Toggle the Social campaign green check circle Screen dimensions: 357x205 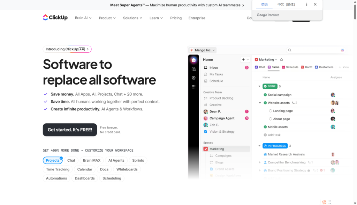click(265, 95)
